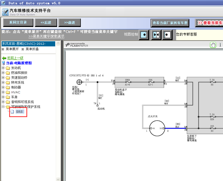
Task: Select the FlashPaper text select tool
Action: pos(220,45)
